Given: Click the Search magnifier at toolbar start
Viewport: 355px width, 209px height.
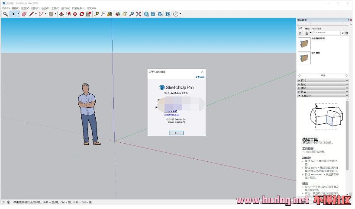Looking at the screenshot, I should pyautogui.click(x=6, y=14).
